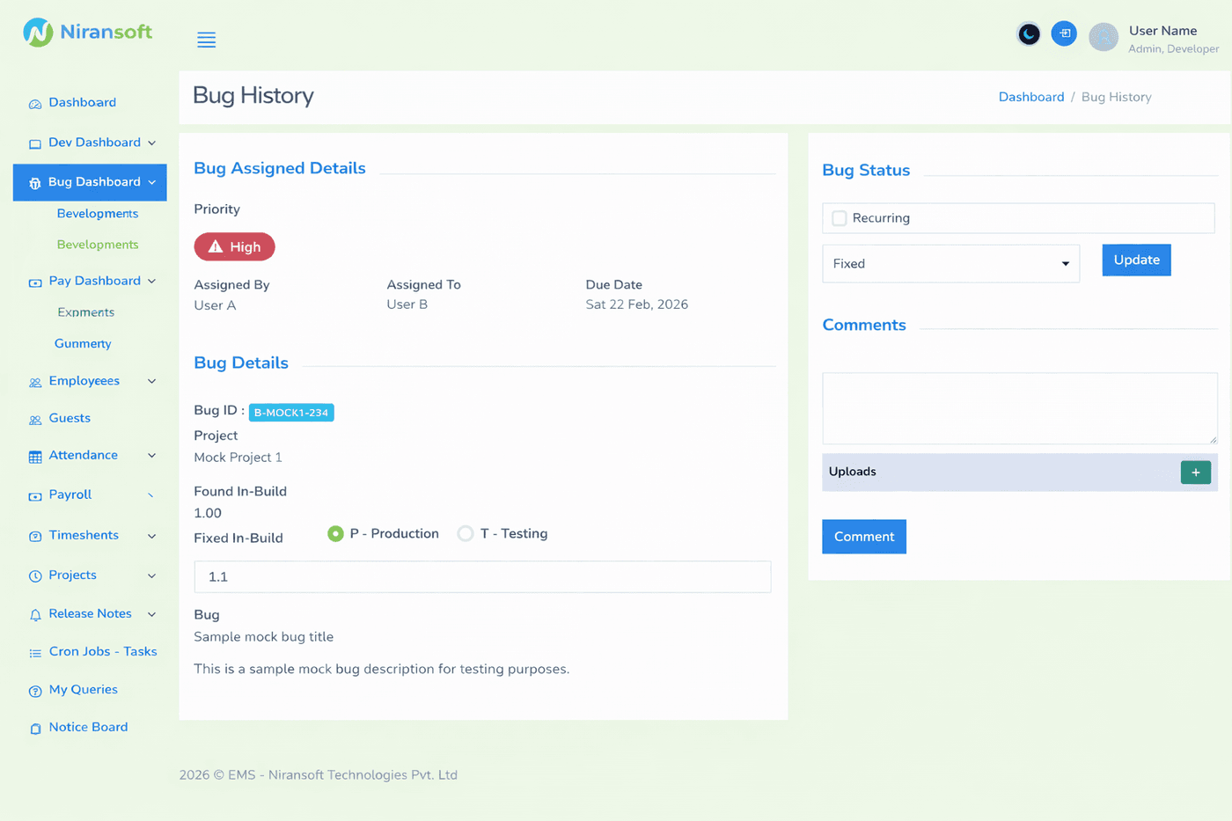Select the T - Testing radio button

tap(465, 533)
